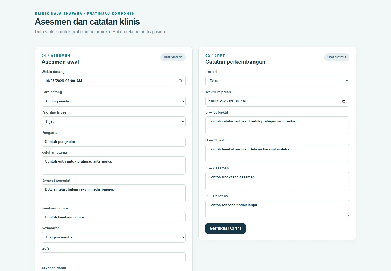
Task: Click Draf sintetis badge in Asesmen awal
Action: (x=173, y=57)
